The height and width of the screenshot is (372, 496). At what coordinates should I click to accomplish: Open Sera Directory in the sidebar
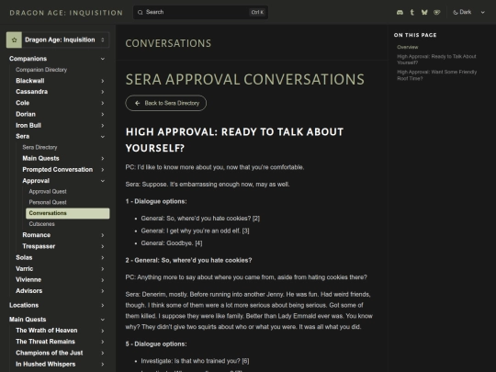coord(39,147)
